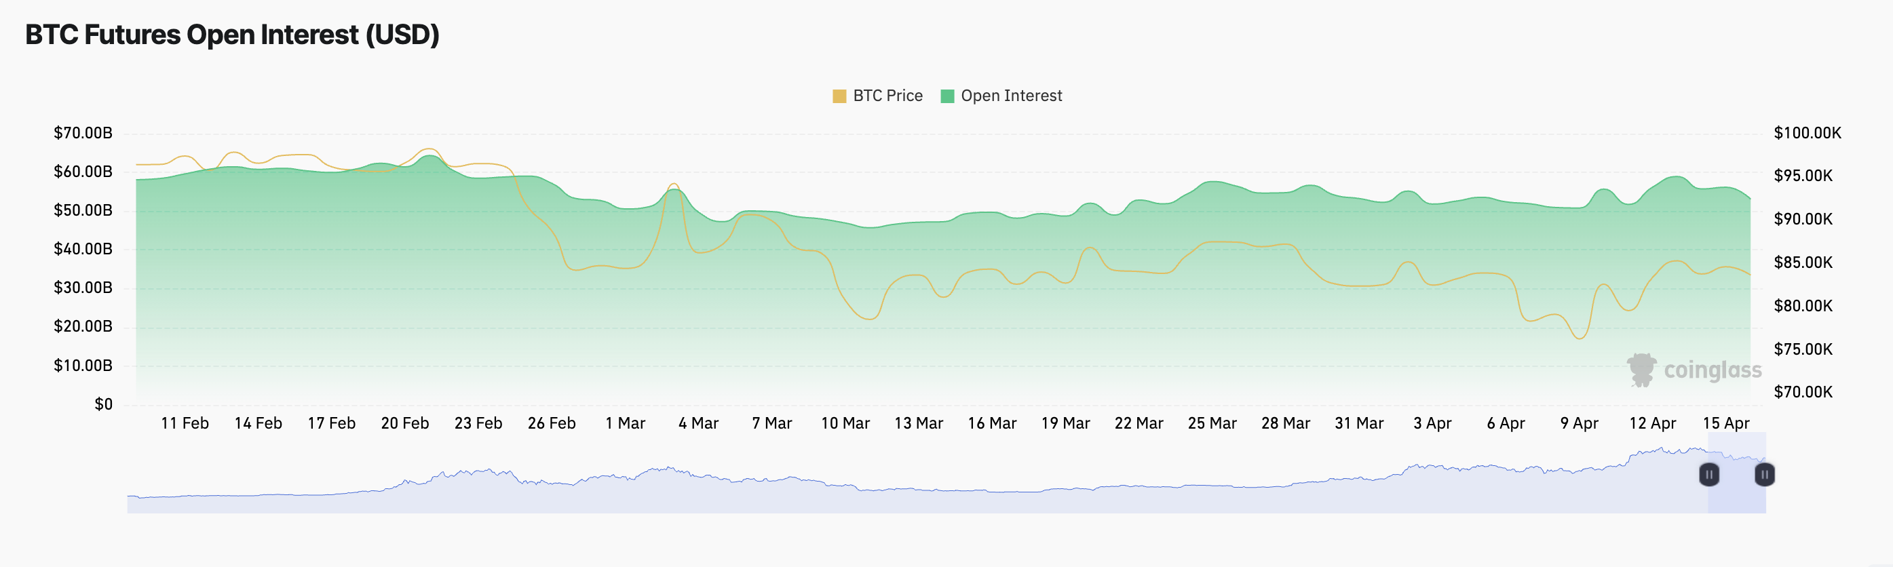Screen dimensions: 1893x567
Task: Click the $100.00K price axis label
Action: pyautogui.click(x=1807, y=133)
